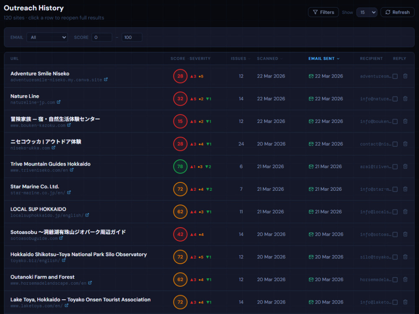Image resolution: width=419 pixels, height=314 pixels.
Task: Delete the Silo Observatory row
Action: pyautogui.click(x=405, y=257)
